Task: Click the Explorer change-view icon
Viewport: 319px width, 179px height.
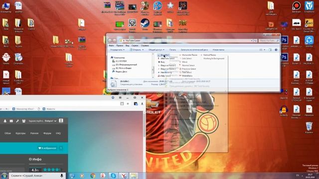Action: point(261,50)
